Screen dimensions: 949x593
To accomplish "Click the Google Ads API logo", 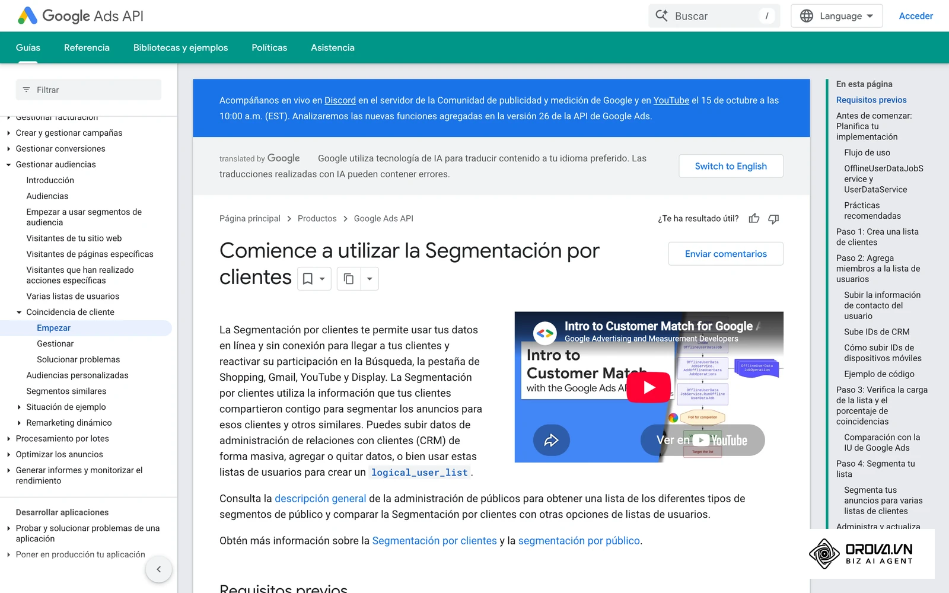I will tap(81, 16).
